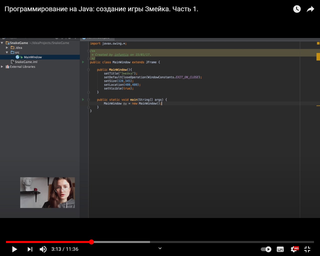Collapse the src folder
This screenshot has height=256, width=320.
7,52
